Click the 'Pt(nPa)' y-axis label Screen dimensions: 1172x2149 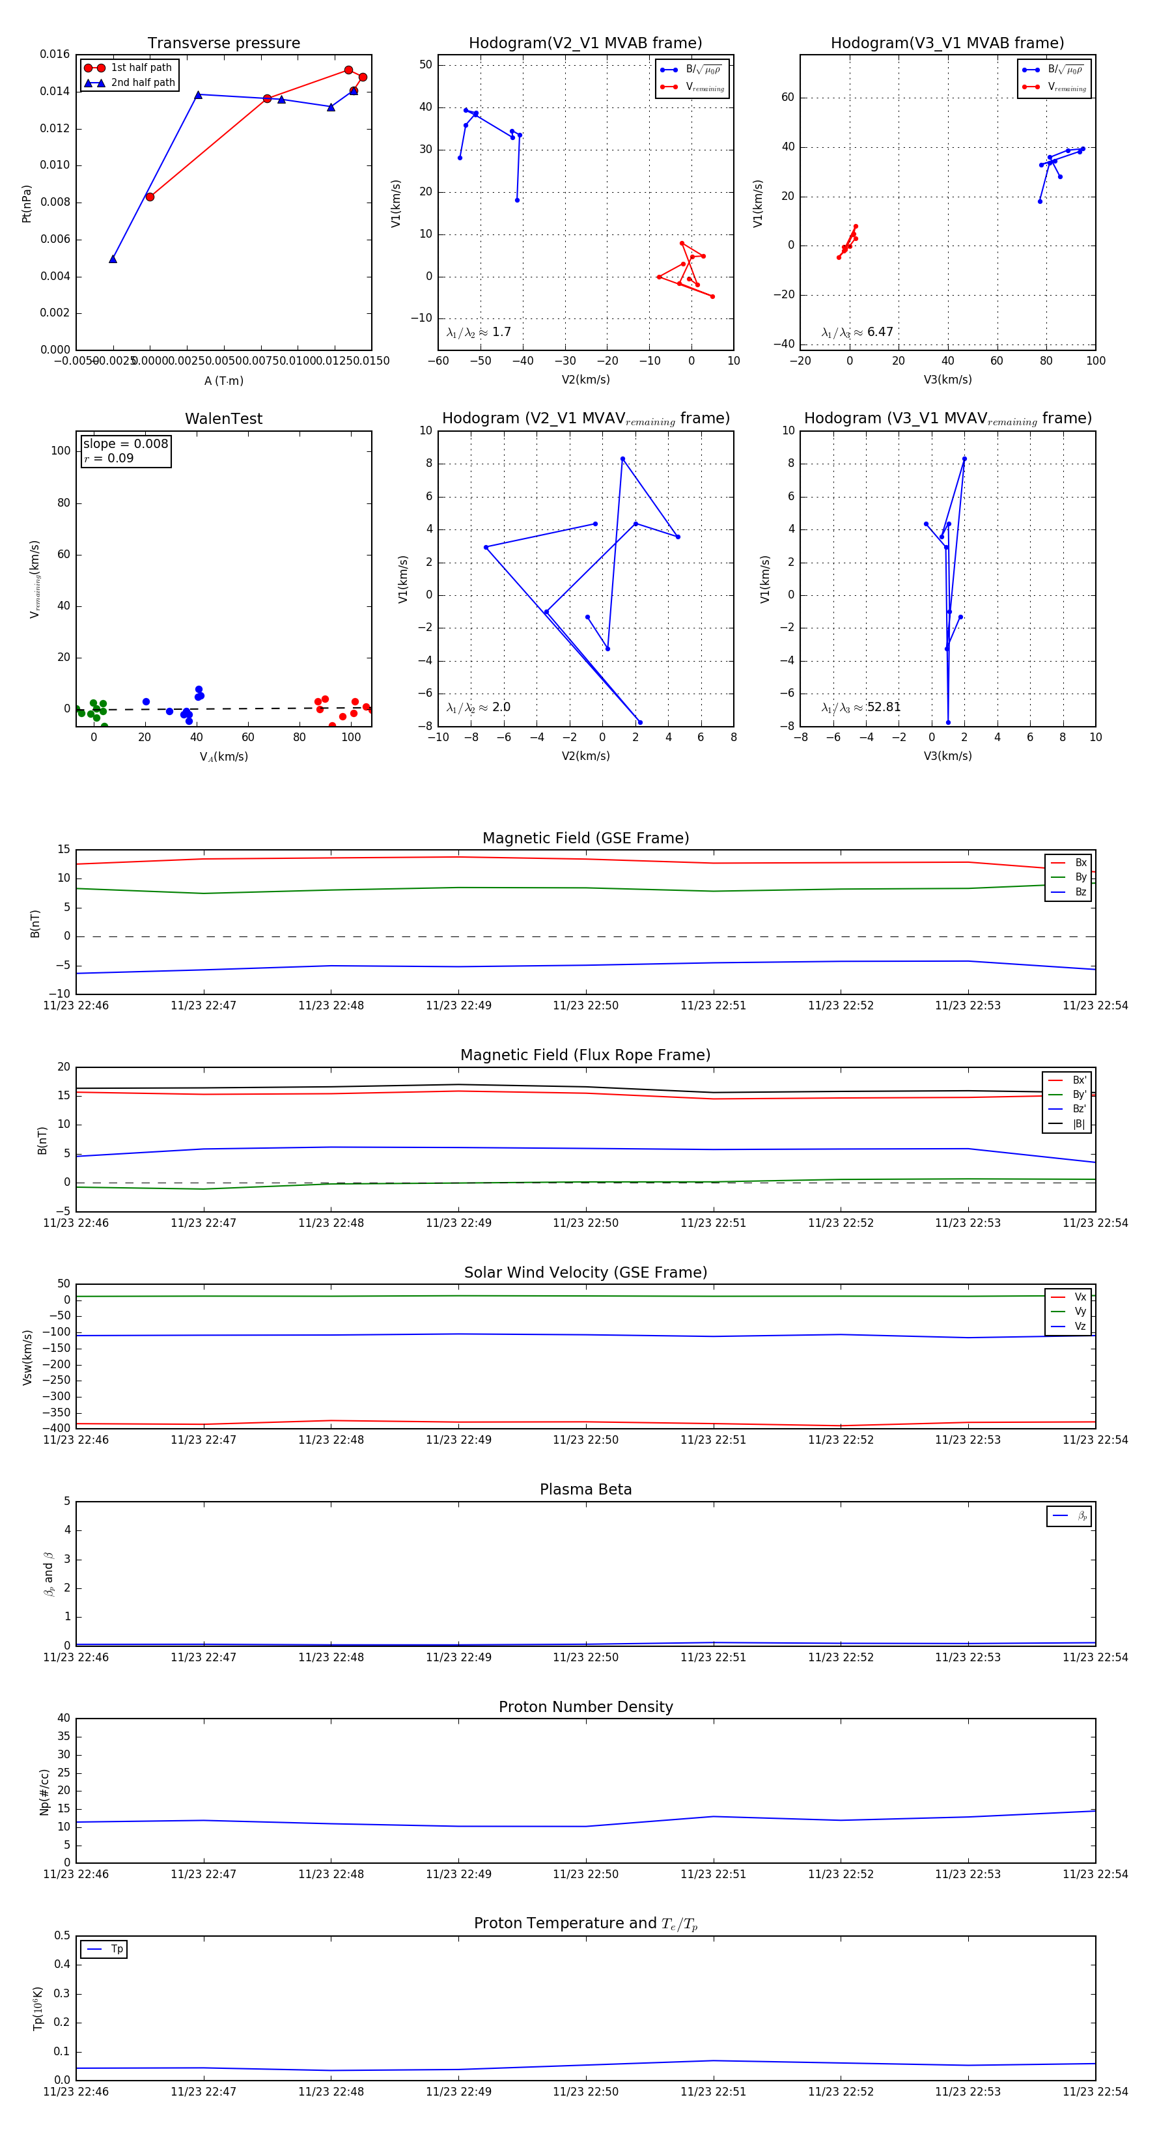point(27,204)
